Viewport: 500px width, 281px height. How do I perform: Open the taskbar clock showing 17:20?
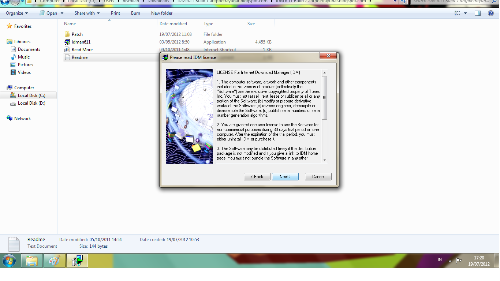point(479,261)
